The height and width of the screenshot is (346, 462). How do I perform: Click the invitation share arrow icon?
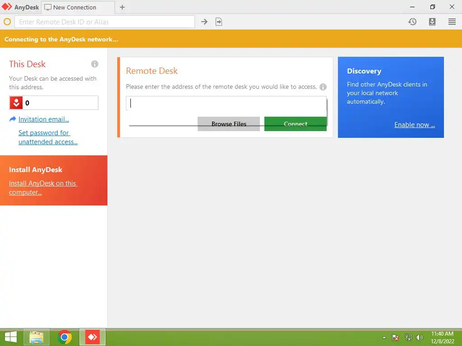(x=13, y=119)
